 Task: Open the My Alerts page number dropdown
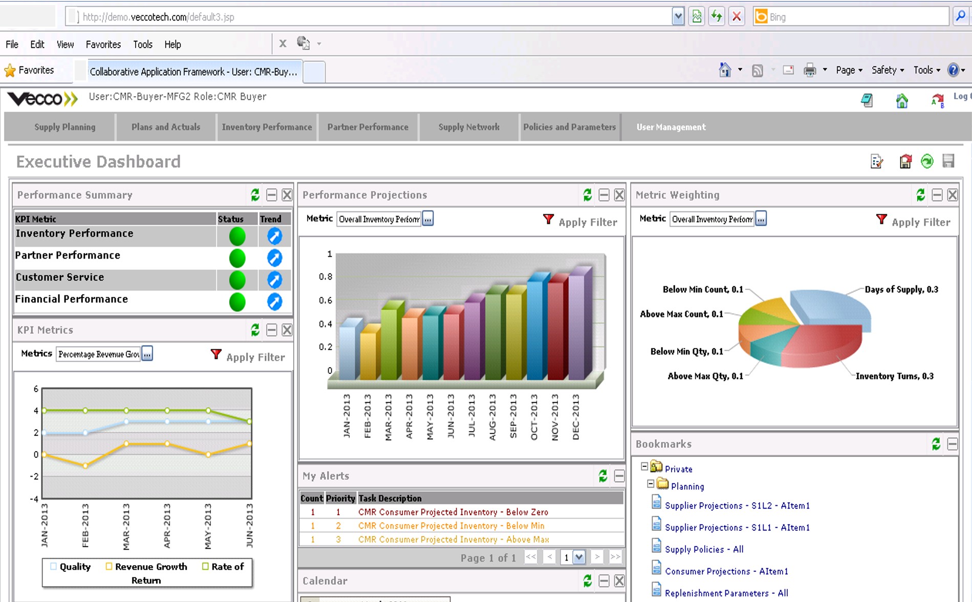(x=579, y=557)
